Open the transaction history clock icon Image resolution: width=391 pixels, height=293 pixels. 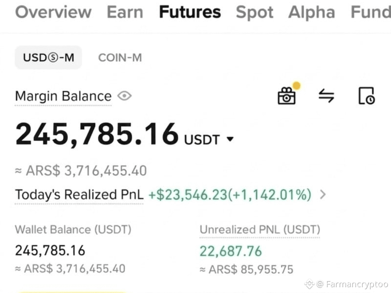click(x=366, y=95)
